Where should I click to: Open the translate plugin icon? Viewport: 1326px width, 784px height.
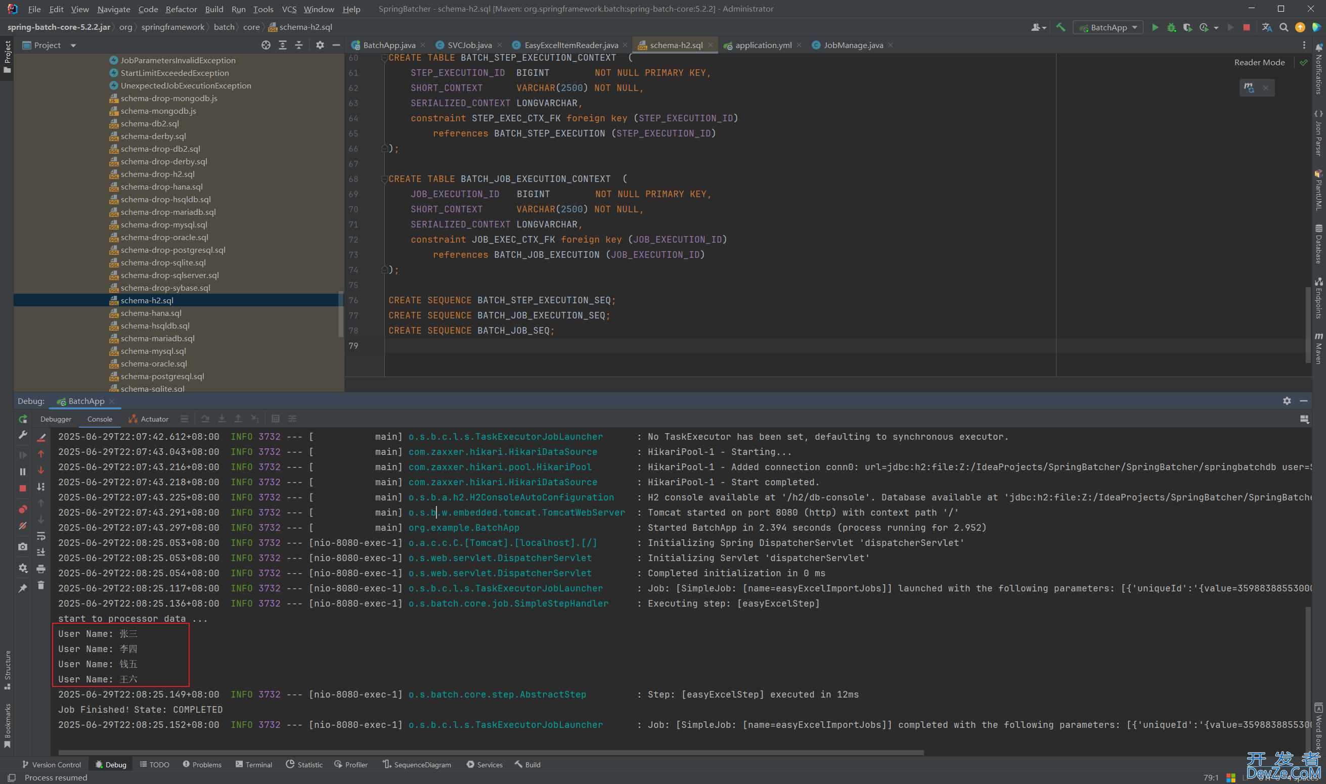(1267, 27)
